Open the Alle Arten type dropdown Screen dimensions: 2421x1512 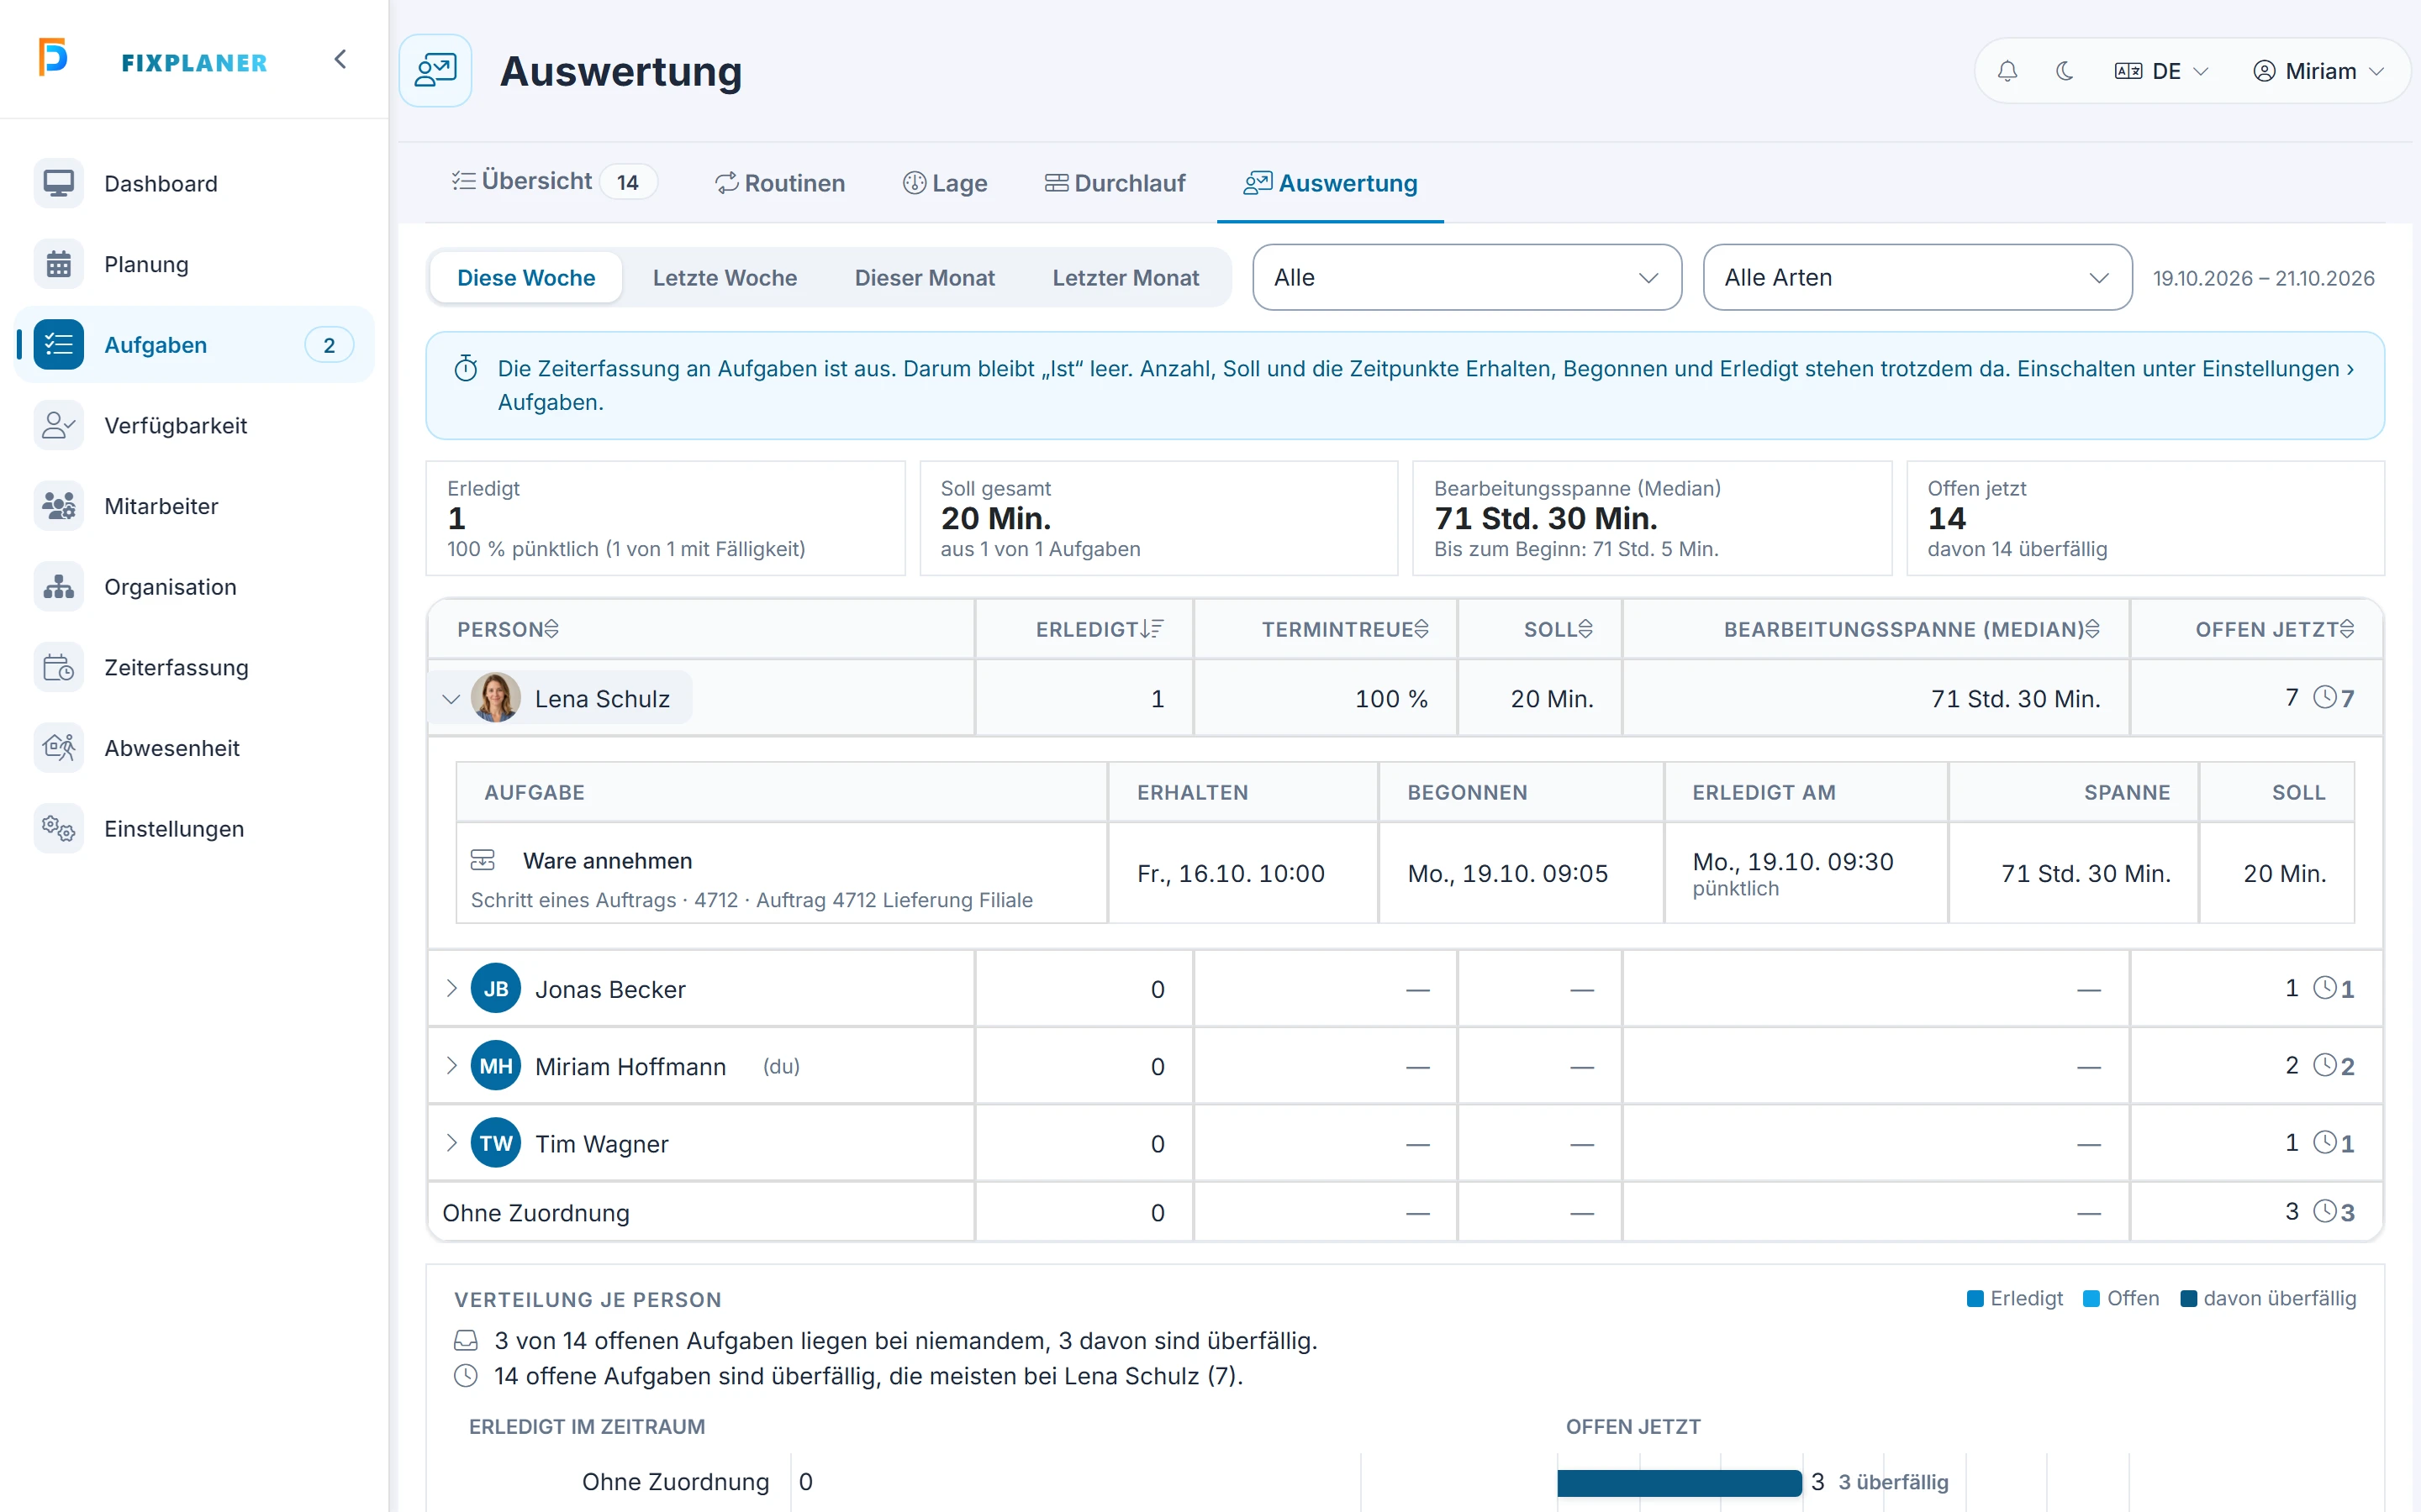point(1917,277)
